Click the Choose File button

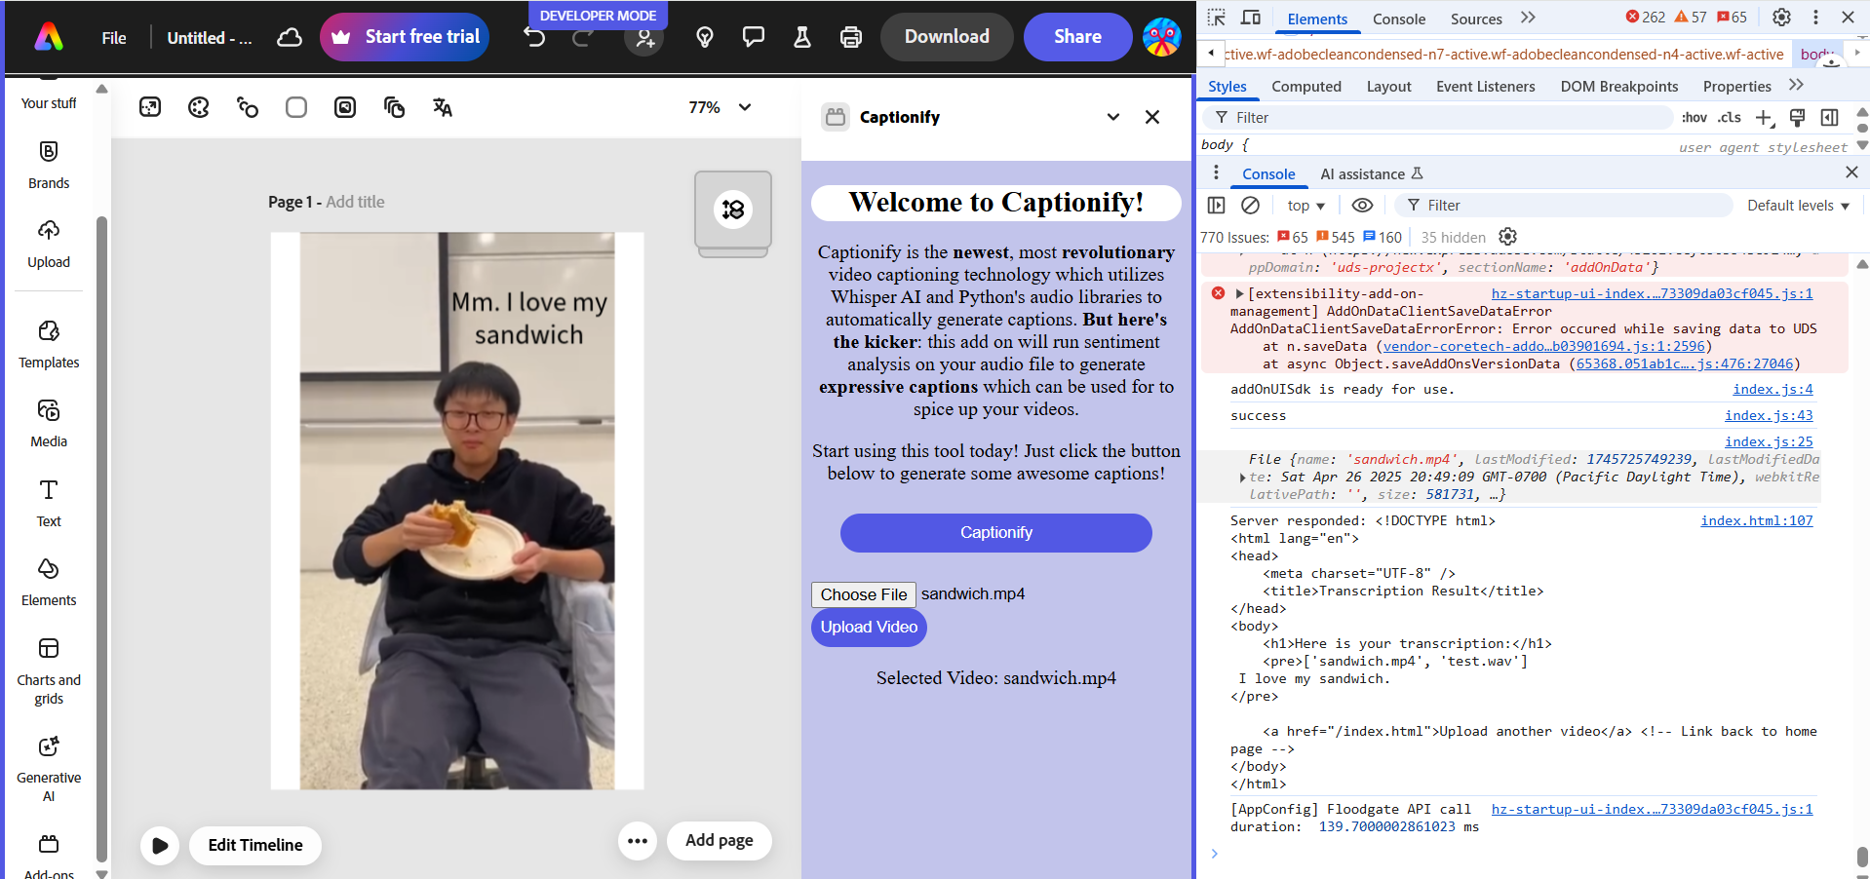(864, 594)
